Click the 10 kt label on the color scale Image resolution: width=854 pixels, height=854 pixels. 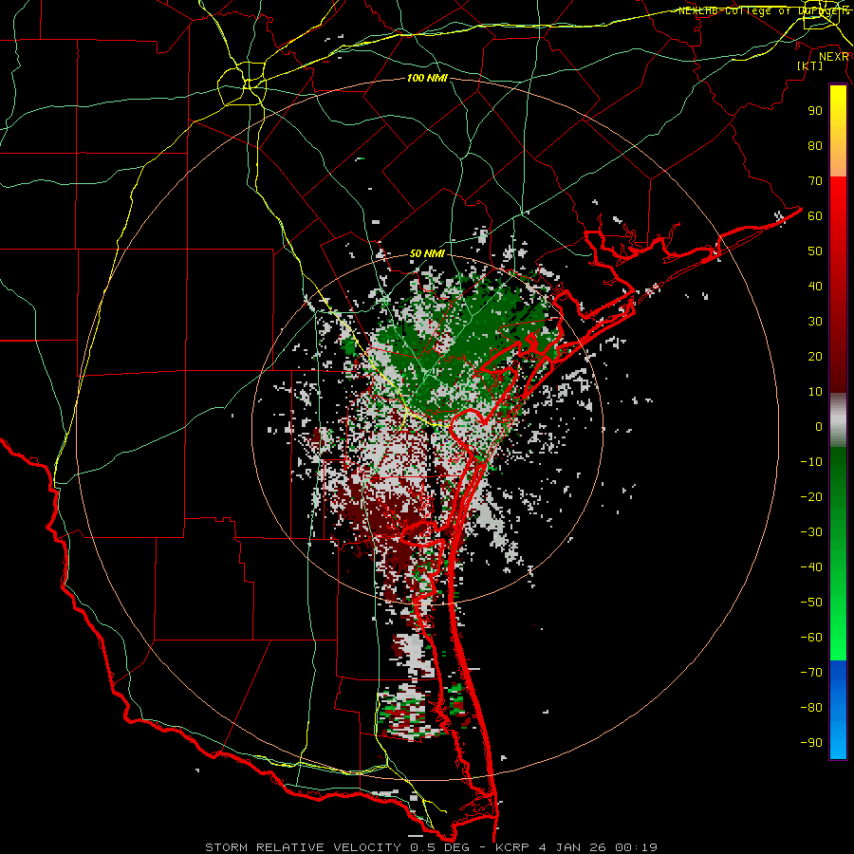815,392
